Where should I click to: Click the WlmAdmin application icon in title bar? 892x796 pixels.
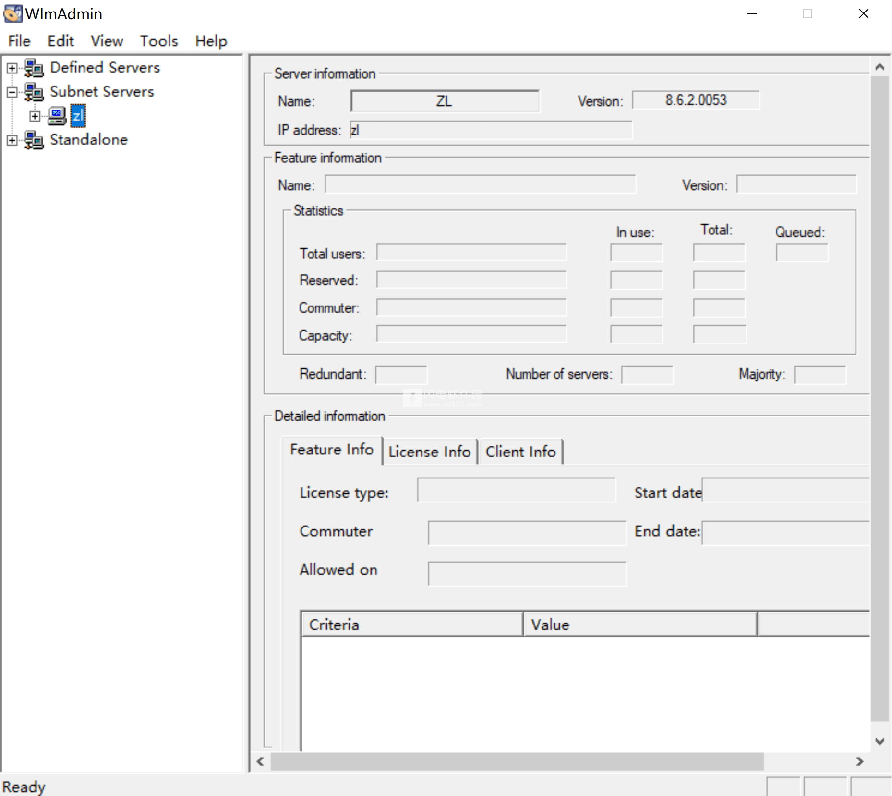[12, 13]
